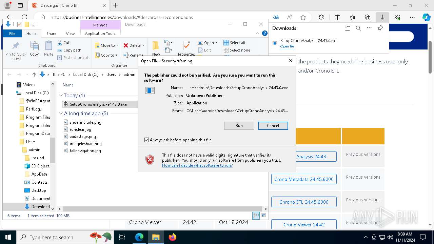Search downloads in Edge Downloads panel

point(358,28)
